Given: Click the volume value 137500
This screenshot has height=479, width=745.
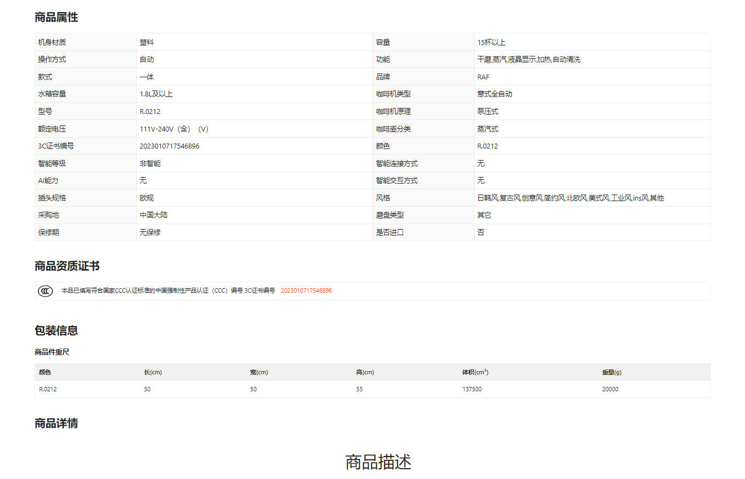Looking at the screenshot, I should 472,390.
